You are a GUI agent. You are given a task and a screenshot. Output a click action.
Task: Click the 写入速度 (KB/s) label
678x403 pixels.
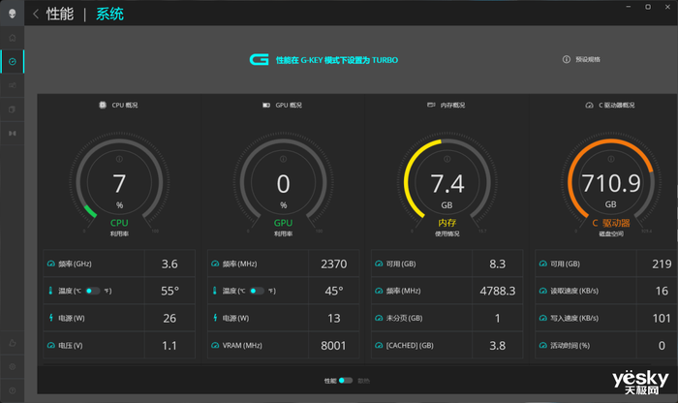point(574,319)
